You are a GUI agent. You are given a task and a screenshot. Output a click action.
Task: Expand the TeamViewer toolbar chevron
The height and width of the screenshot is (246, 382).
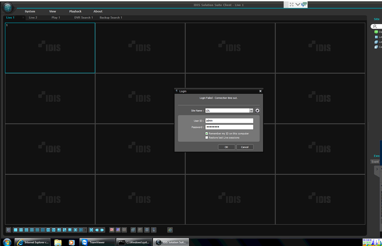click(x=298, y=5)
